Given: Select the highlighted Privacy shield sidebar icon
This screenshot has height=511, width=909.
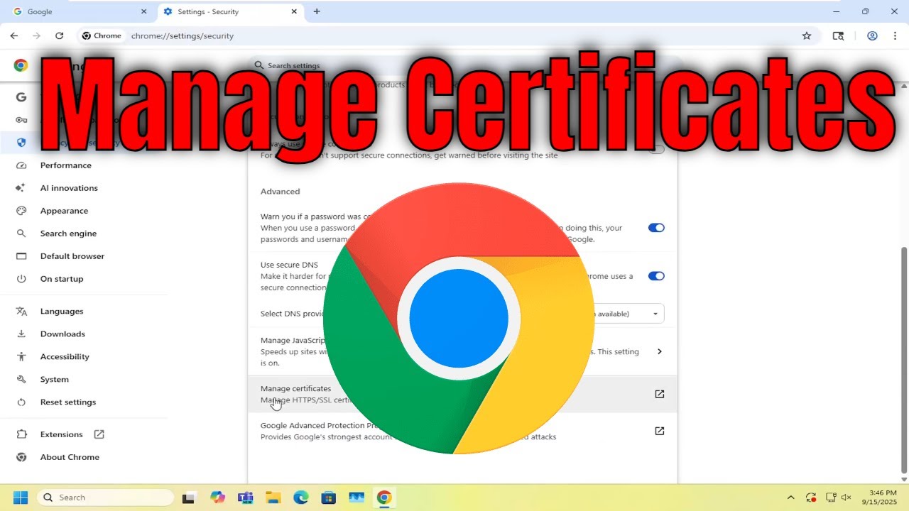Looking at the screenshot, I should coord(21,143).
